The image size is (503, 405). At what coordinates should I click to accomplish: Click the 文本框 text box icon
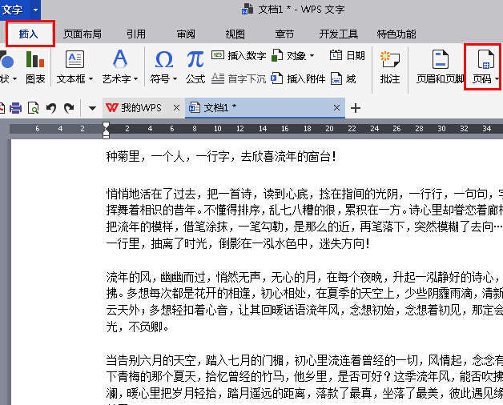(74, 59)
